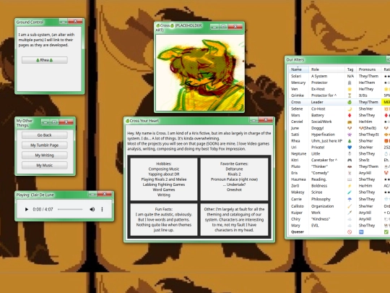The height and width of the screenshot is (293, 390).
Task: Click the Go Back button
Action: [x=45, y=135]
